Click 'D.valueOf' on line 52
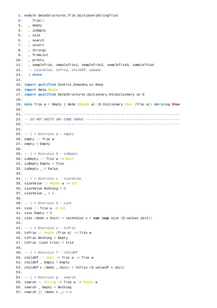The height and width of the screenshot is (308, 217). [100, 268]
